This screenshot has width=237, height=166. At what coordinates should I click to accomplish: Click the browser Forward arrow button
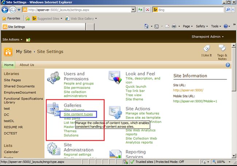(x=13, y=10)
